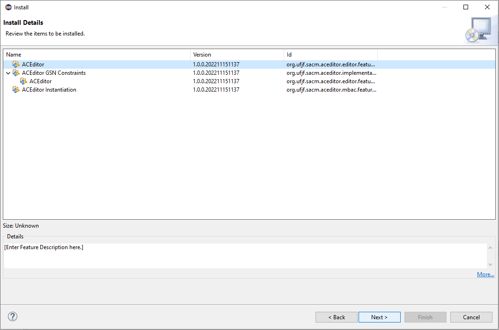The image size is (499, 330).
Task: Click the Details scrollbar down arrow
Action: tap(490, 265)
